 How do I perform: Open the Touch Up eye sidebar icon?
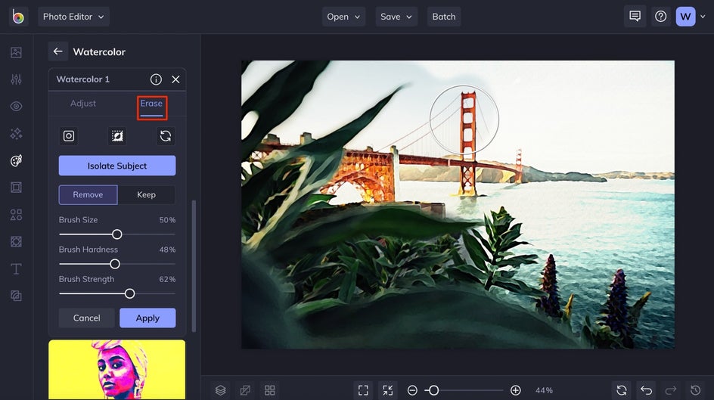(16, 107)
